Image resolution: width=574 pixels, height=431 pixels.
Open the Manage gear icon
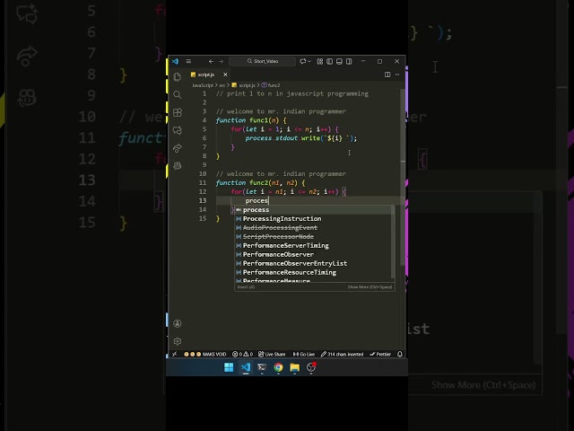pyautogui.click(x=178, y=341)
